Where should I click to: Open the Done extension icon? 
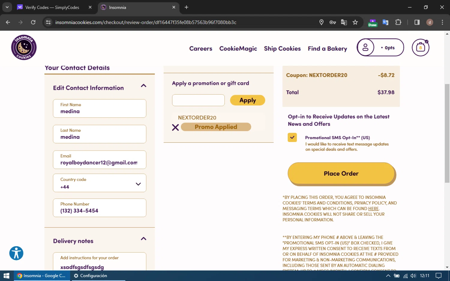click(373, 23)
